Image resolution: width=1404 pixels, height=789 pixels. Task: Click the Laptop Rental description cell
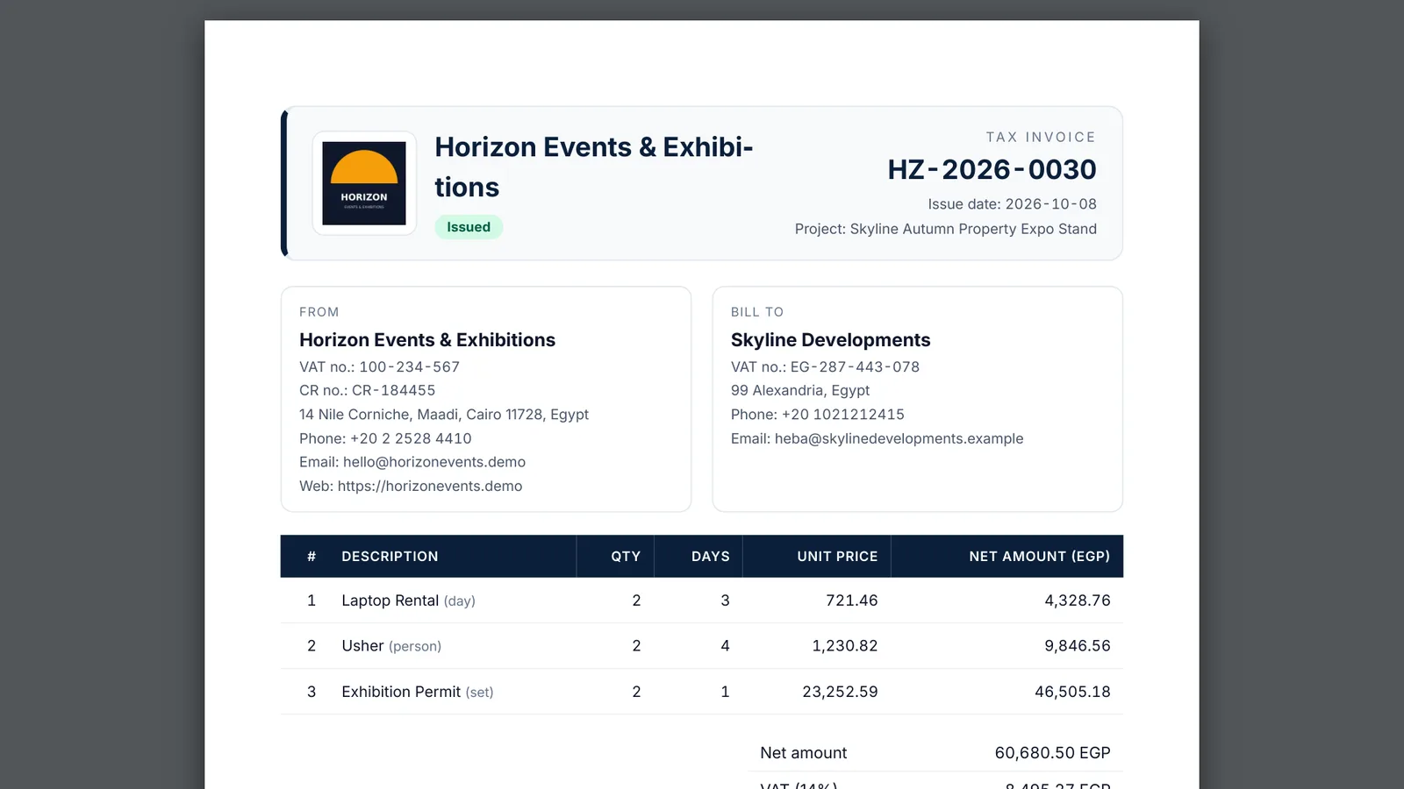click(408, 601)
